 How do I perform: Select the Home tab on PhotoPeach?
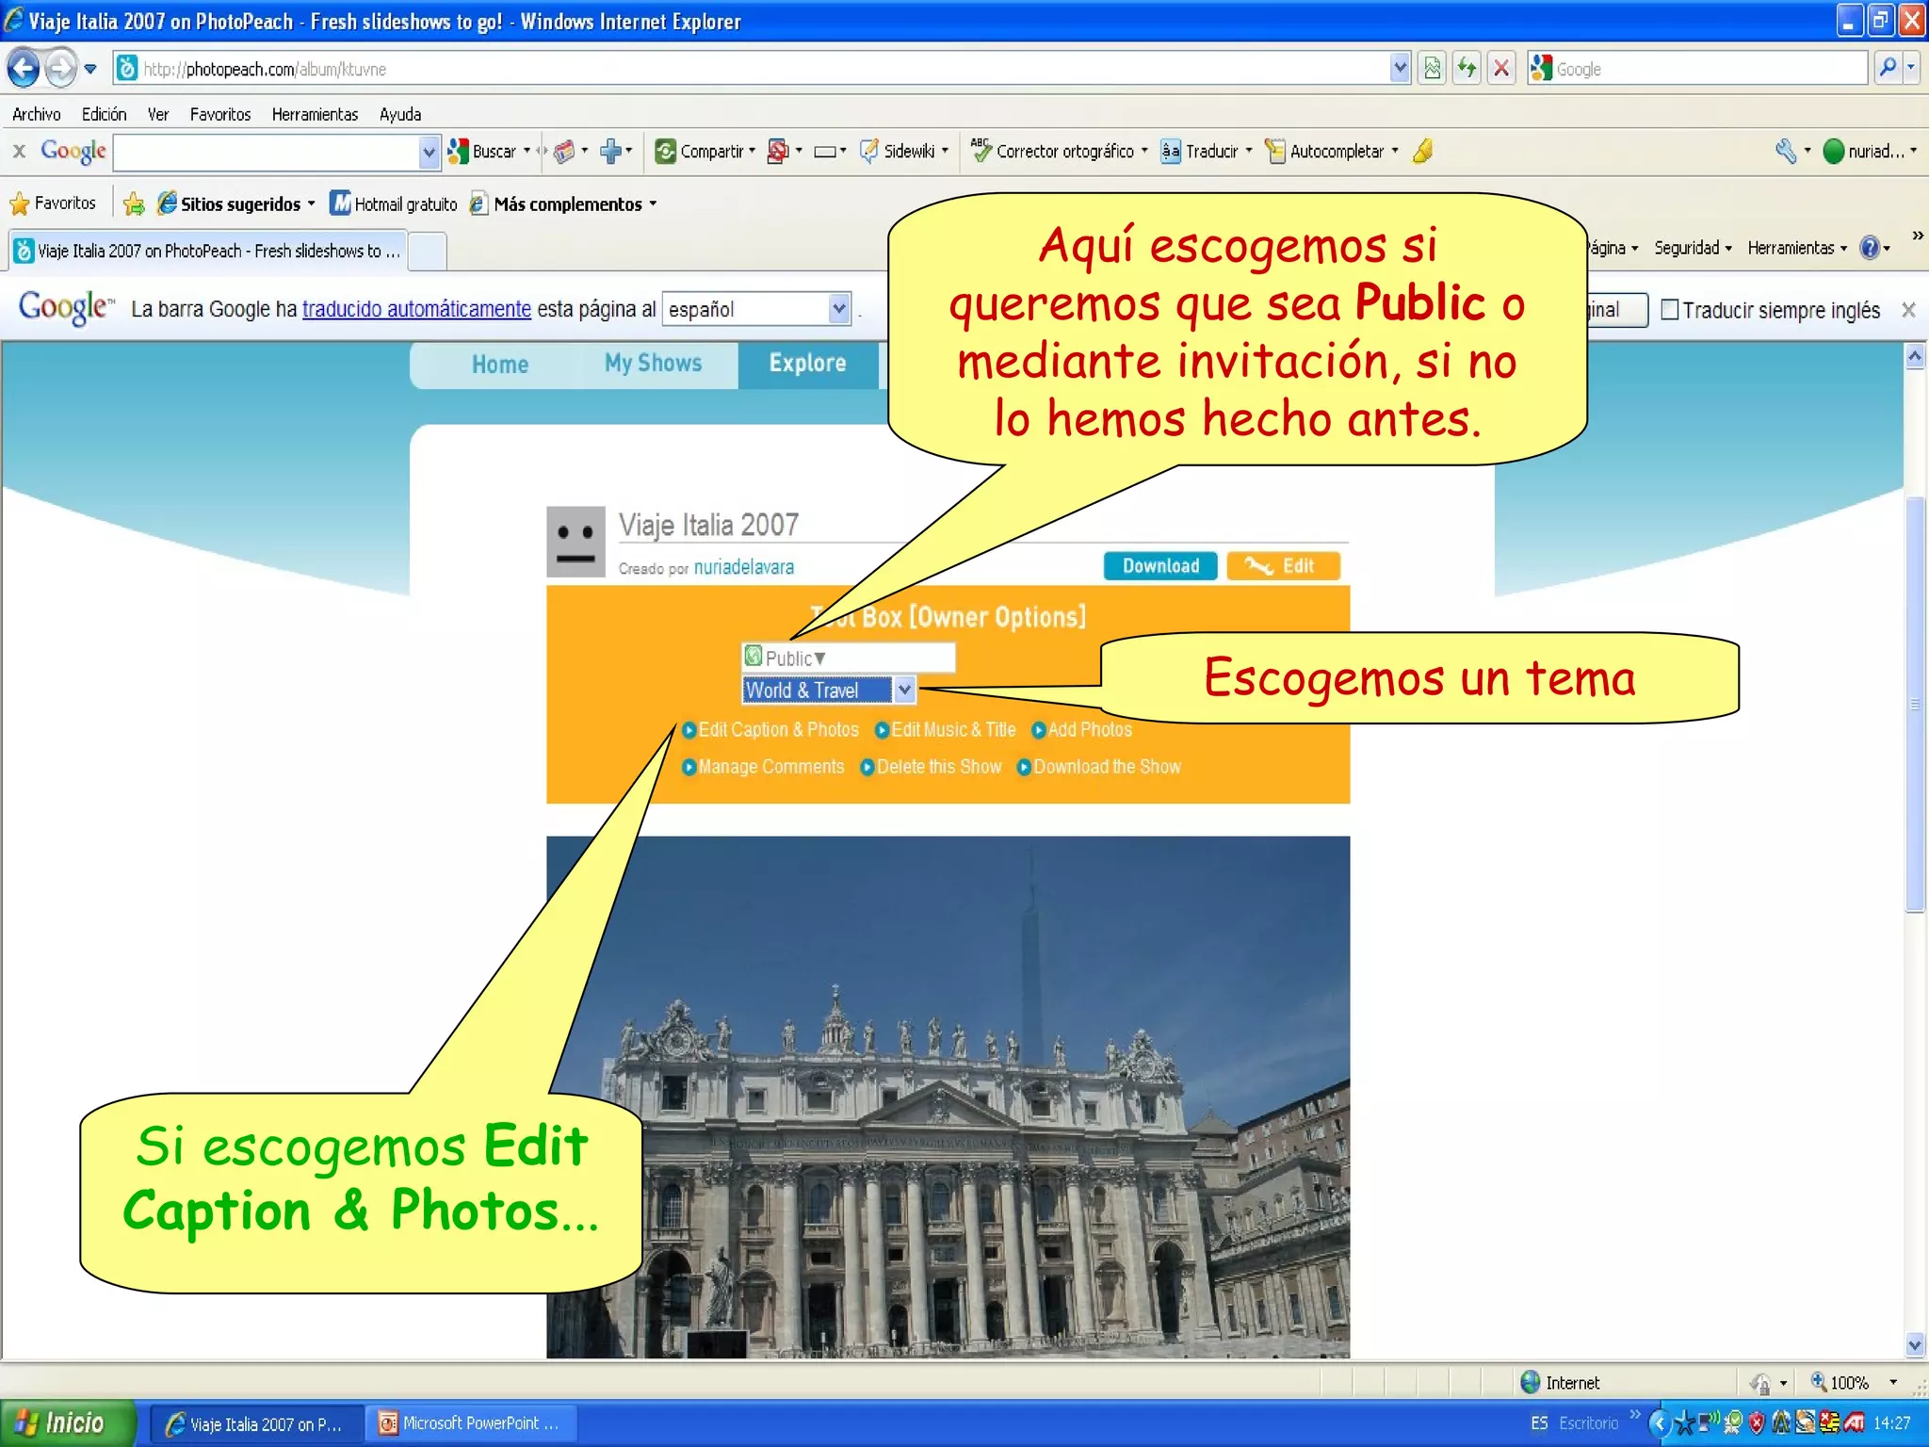[x=500, y=365]
